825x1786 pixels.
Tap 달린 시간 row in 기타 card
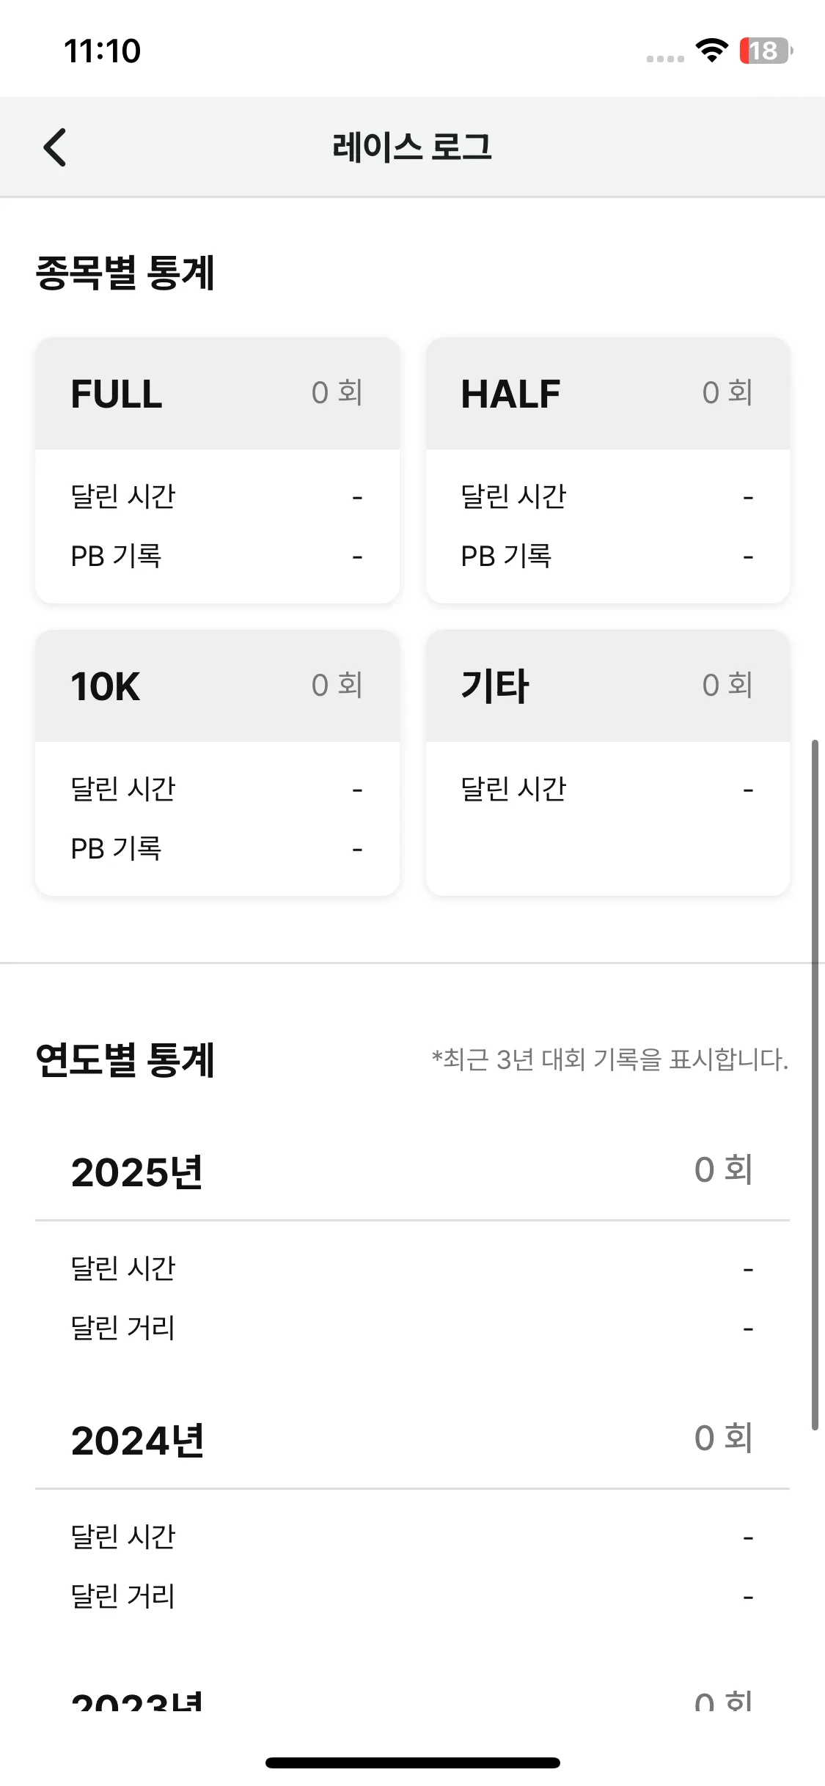608,789
